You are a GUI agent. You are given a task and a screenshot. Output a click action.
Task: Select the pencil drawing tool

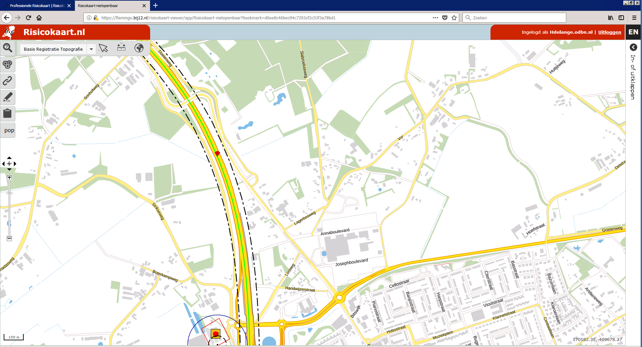pos(8,97)
